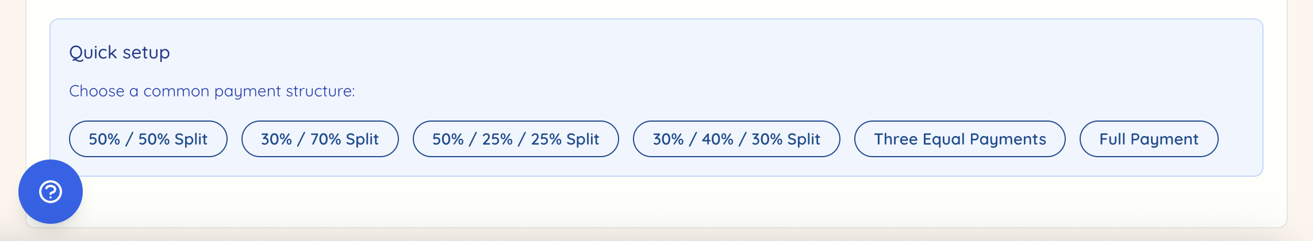1313x241 pixels.
Task: Launch support via the blue circular help icon
Action: pyautogui.click(x=51, y=192)
